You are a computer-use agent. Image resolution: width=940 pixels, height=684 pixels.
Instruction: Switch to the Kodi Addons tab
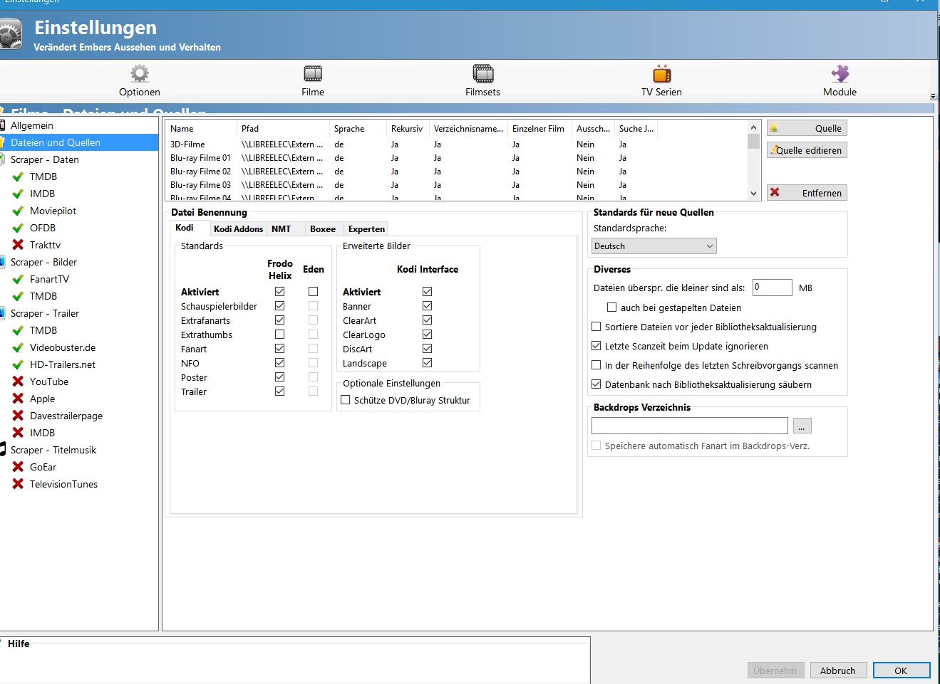pos(238,229)
